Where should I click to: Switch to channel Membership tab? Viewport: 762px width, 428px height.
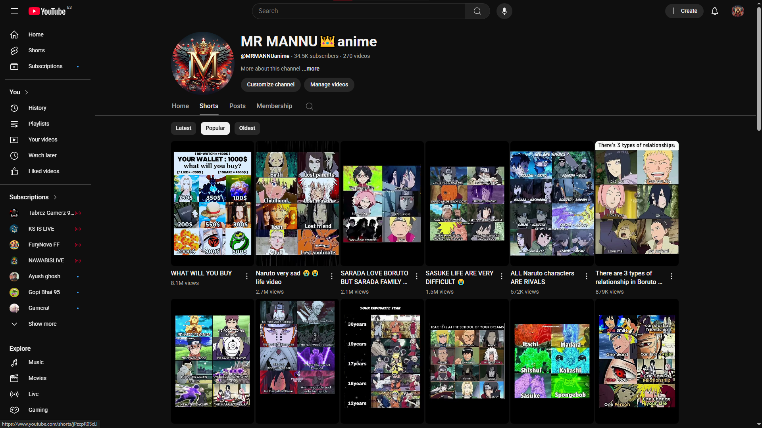274,106
